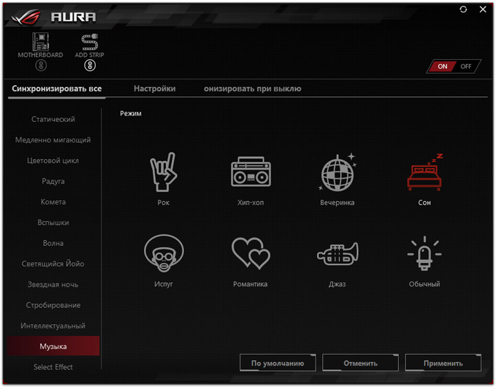Choose the Хип-хоп boombox icon
Screen dimensions: 496x387
pyautogui.click(x=251, y=171)
